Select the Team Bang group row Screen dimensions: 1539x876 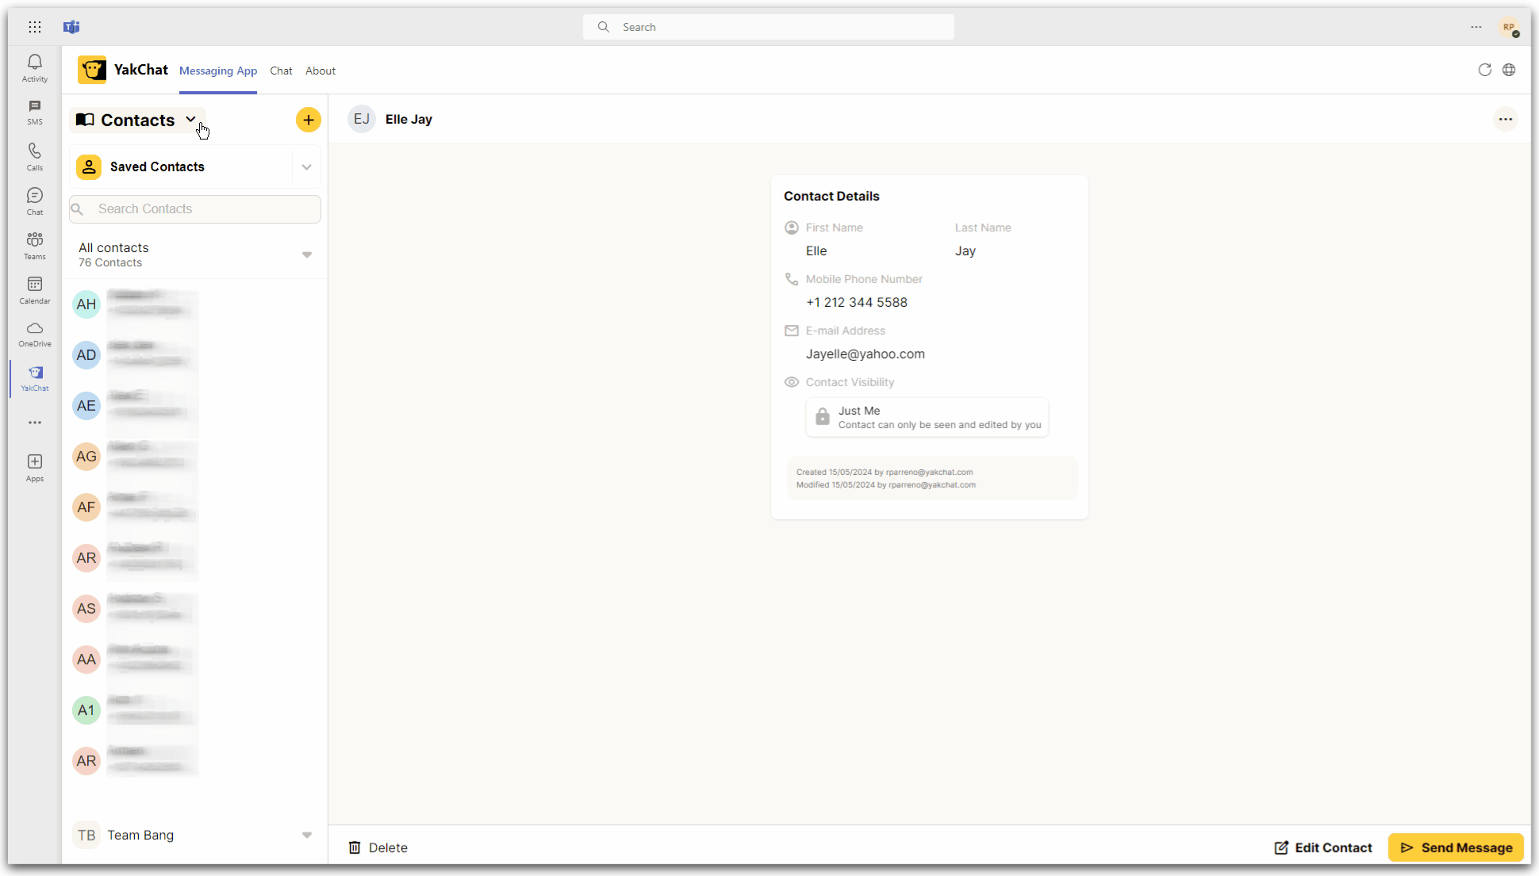(195, 835)
